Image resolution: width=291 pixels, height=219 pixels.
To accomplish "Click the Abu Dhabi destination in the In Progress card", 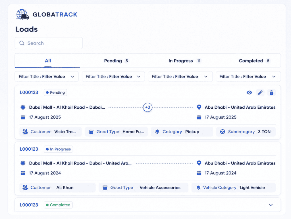I will point(240,163).
